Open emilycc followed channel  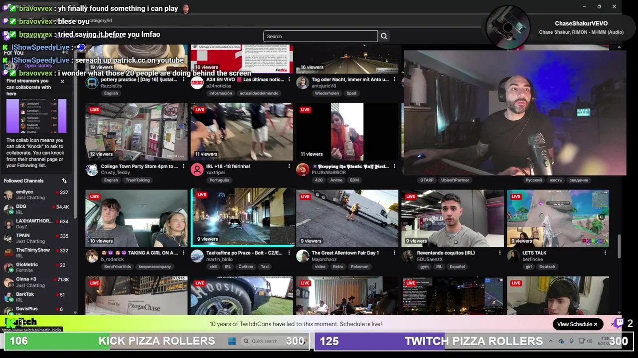(37, 195)
